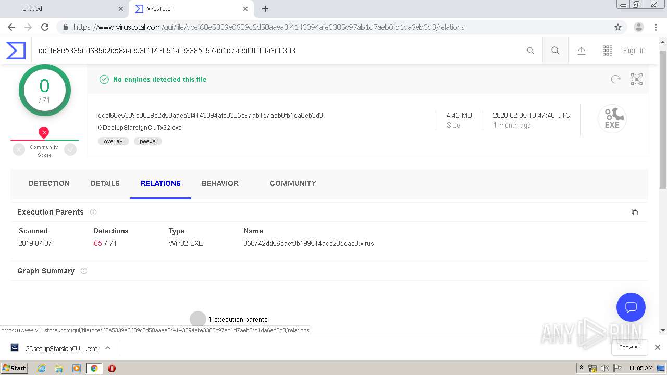Click the browser address bar URL
The height and width of the screenshot is (375, 667).
pos(269,27)
